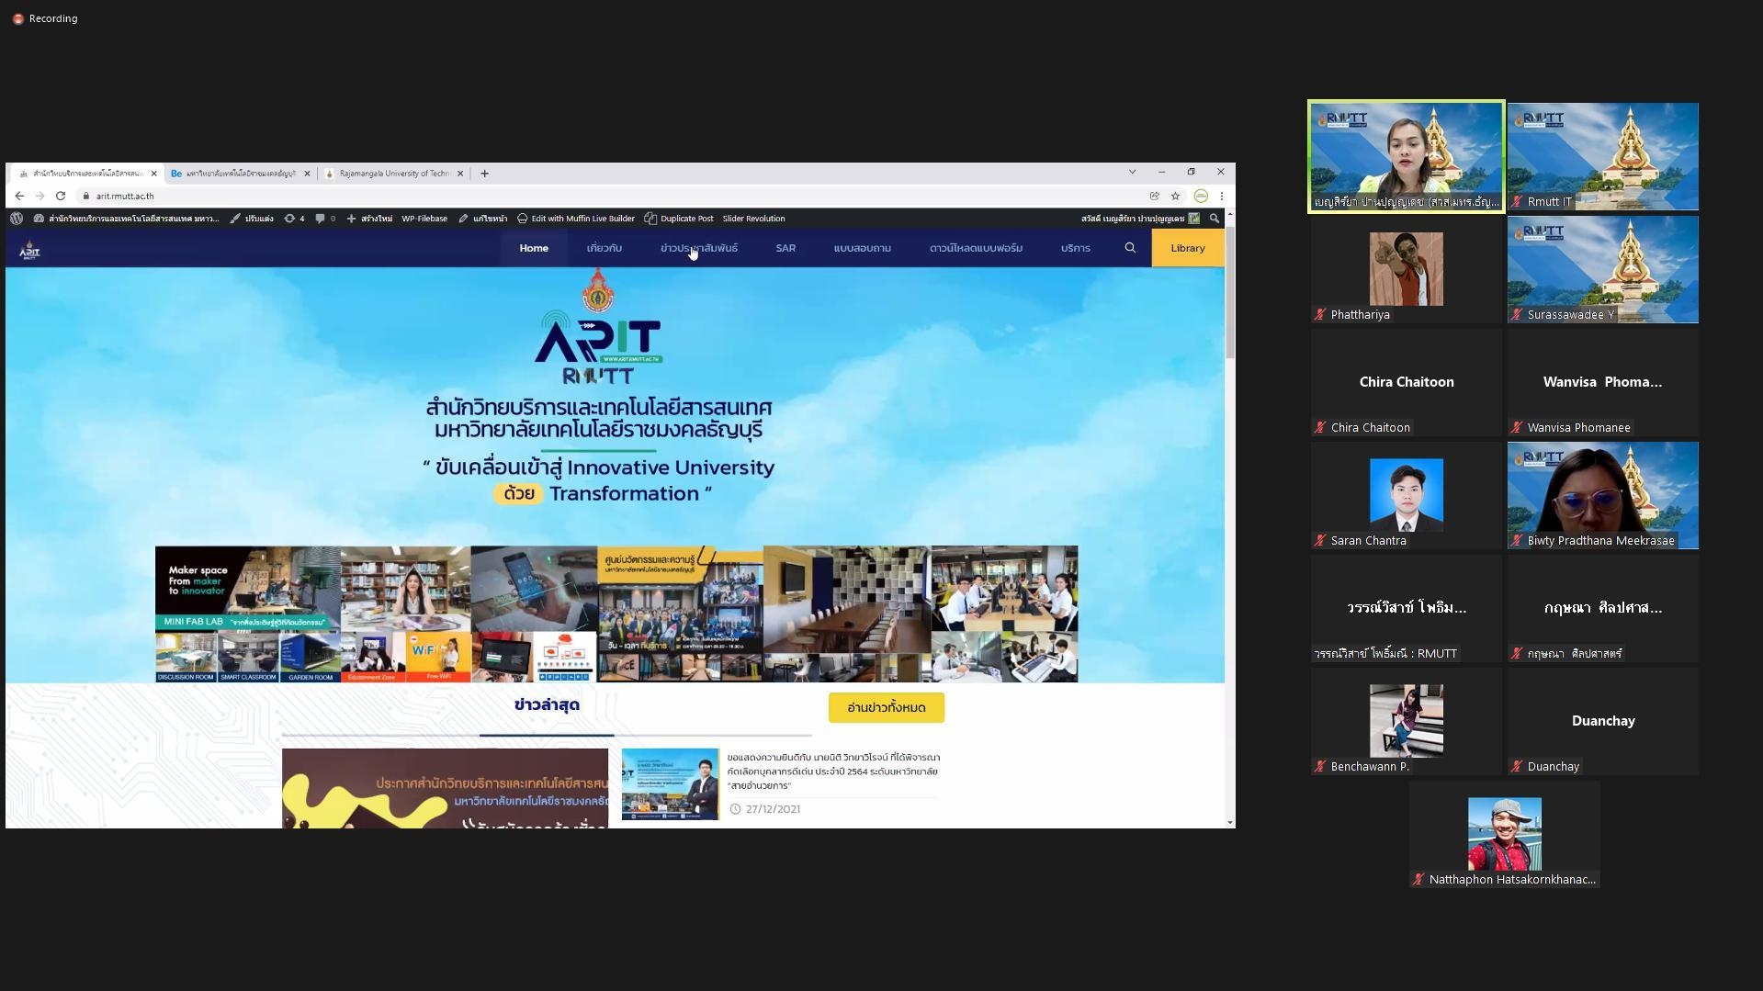Click the browser forward arrow
This screenshot has height=991, width=1763.
(40, 196)
